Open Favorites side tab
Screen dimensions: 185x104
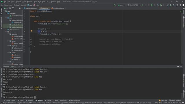pos(1,81)
